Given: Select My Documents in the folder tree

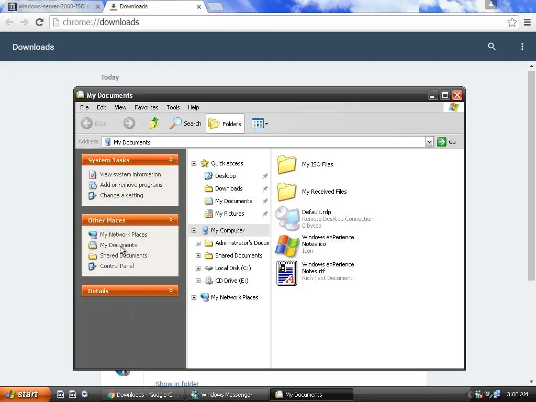Looking at the screenshot, I should [233, 202].
